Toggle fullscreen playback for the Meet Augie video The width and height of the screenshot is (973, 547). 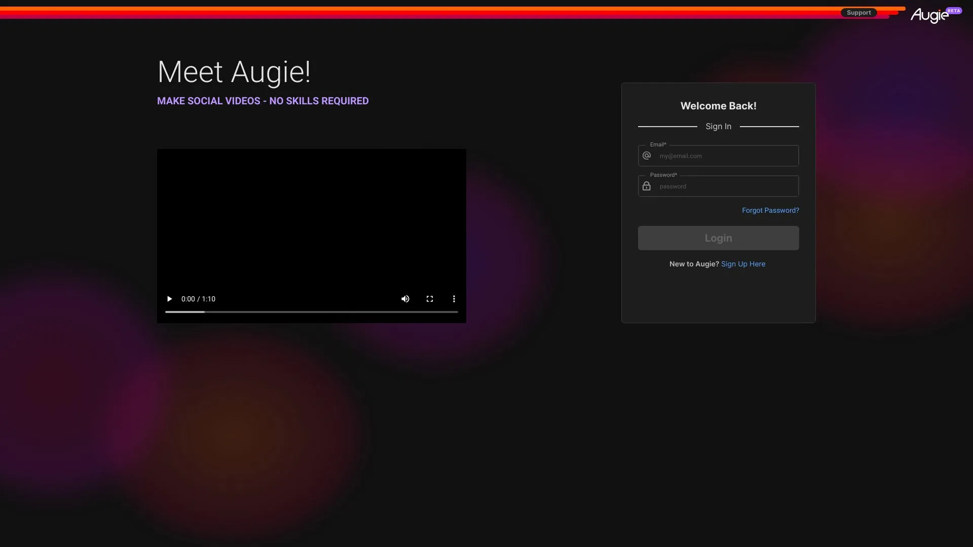[429, 299]
